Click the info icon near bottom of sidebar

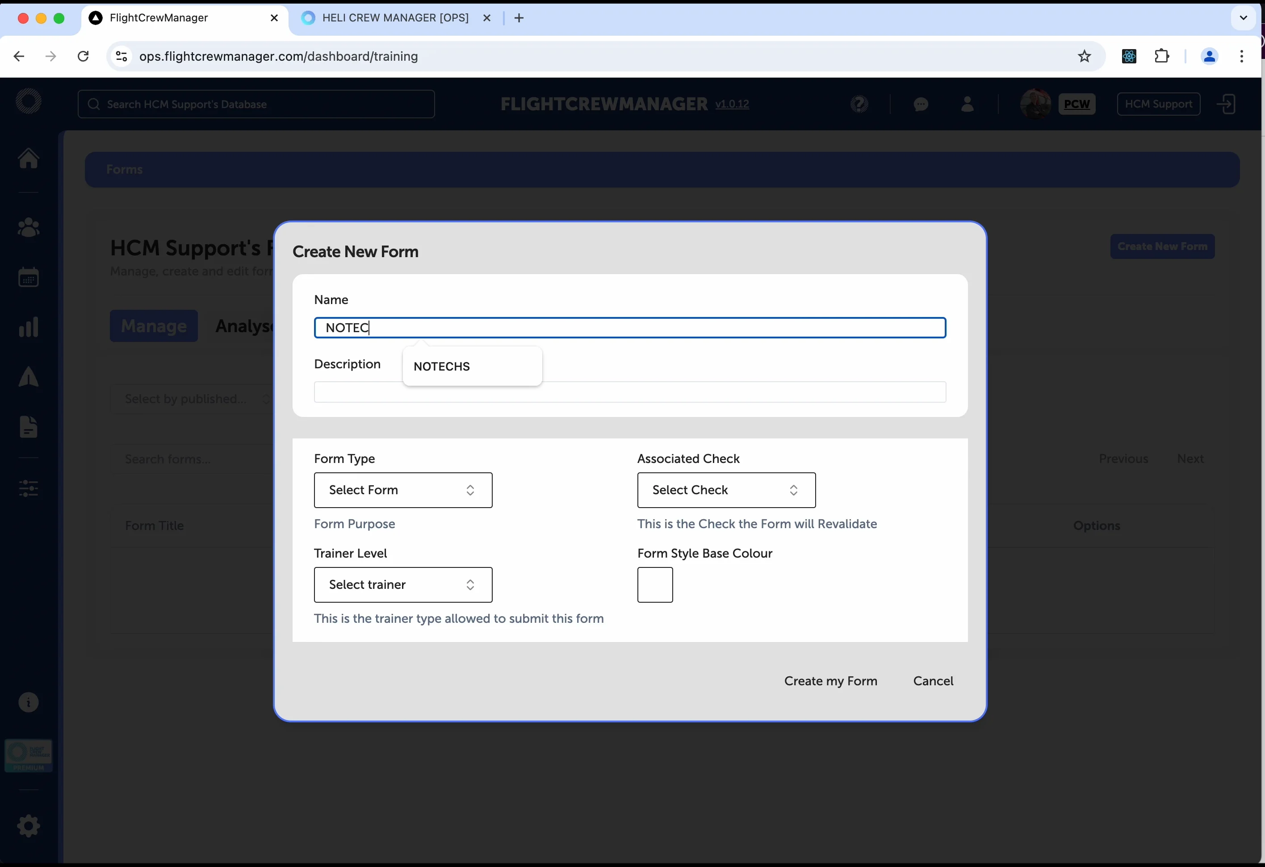(x=28, y=702)
